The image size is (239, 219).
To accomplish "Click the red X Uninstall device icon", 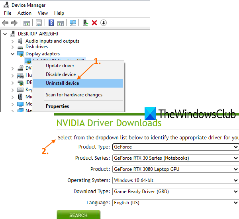I will tap(94, 23).
